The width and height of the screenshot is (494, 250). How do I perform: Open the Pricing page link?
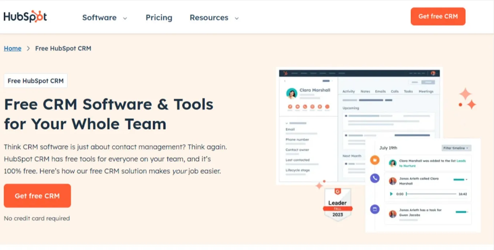point(159,17)
